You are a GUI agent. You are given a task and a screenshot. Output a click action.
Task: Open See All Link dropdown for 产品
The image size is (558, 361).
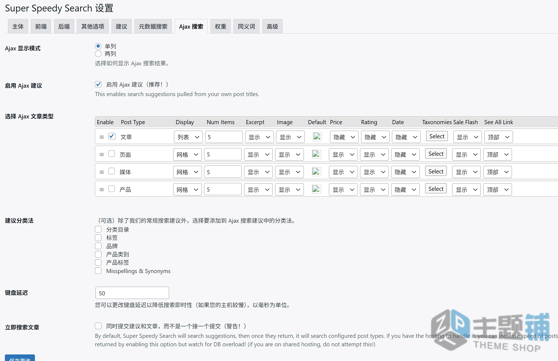click(497, 189)
